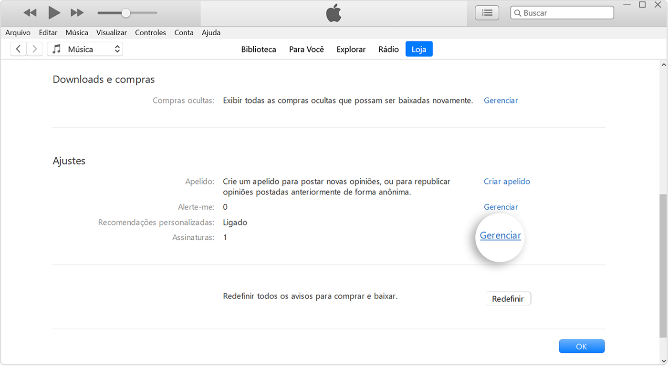Maximize the iTunes window
Image resolution: width=668 pixels, height=366 pixels.
[642, 5]
